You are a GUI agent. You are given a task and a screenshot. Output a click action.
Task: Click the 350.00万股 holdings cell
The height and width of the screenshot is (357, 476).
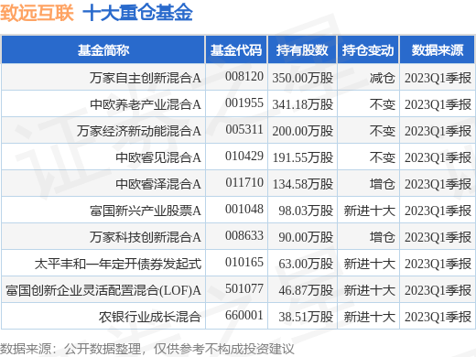[303, 78]
